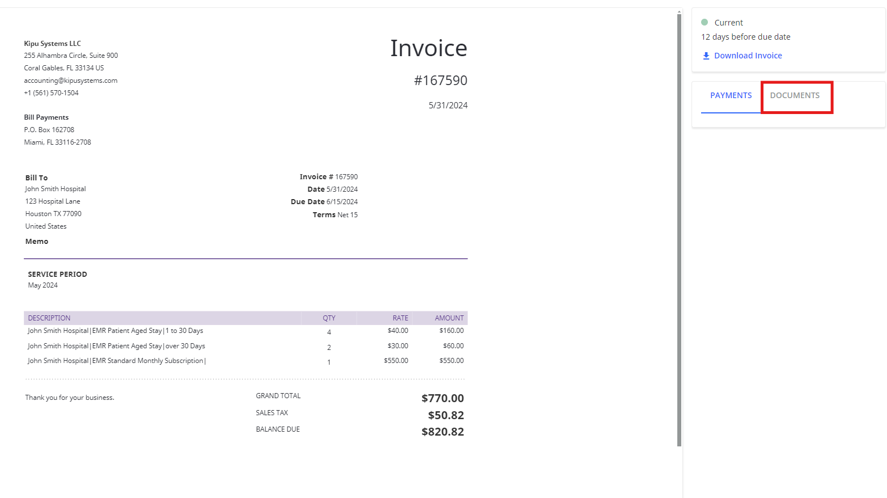The width and height of the screenshot is (887, 498).
Task: Open the Documents tab
Action: point(795,95)
